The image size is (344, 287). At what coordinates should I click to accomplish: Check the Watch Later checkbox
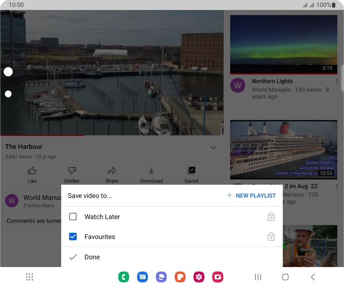click(73, 217)
